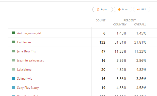Open the RSS feed button
Screen dimensions: 157x96
pyautogui.click(x=142, y=10)
